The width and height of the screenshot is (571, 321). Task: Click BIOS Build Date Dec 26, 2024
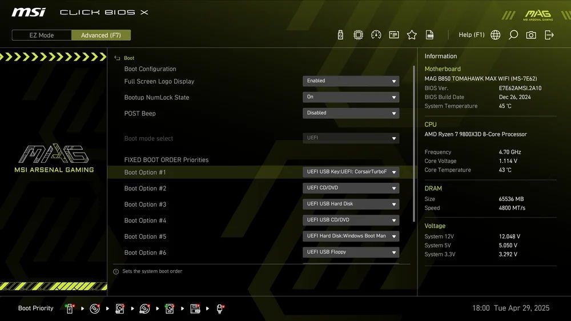514,97
